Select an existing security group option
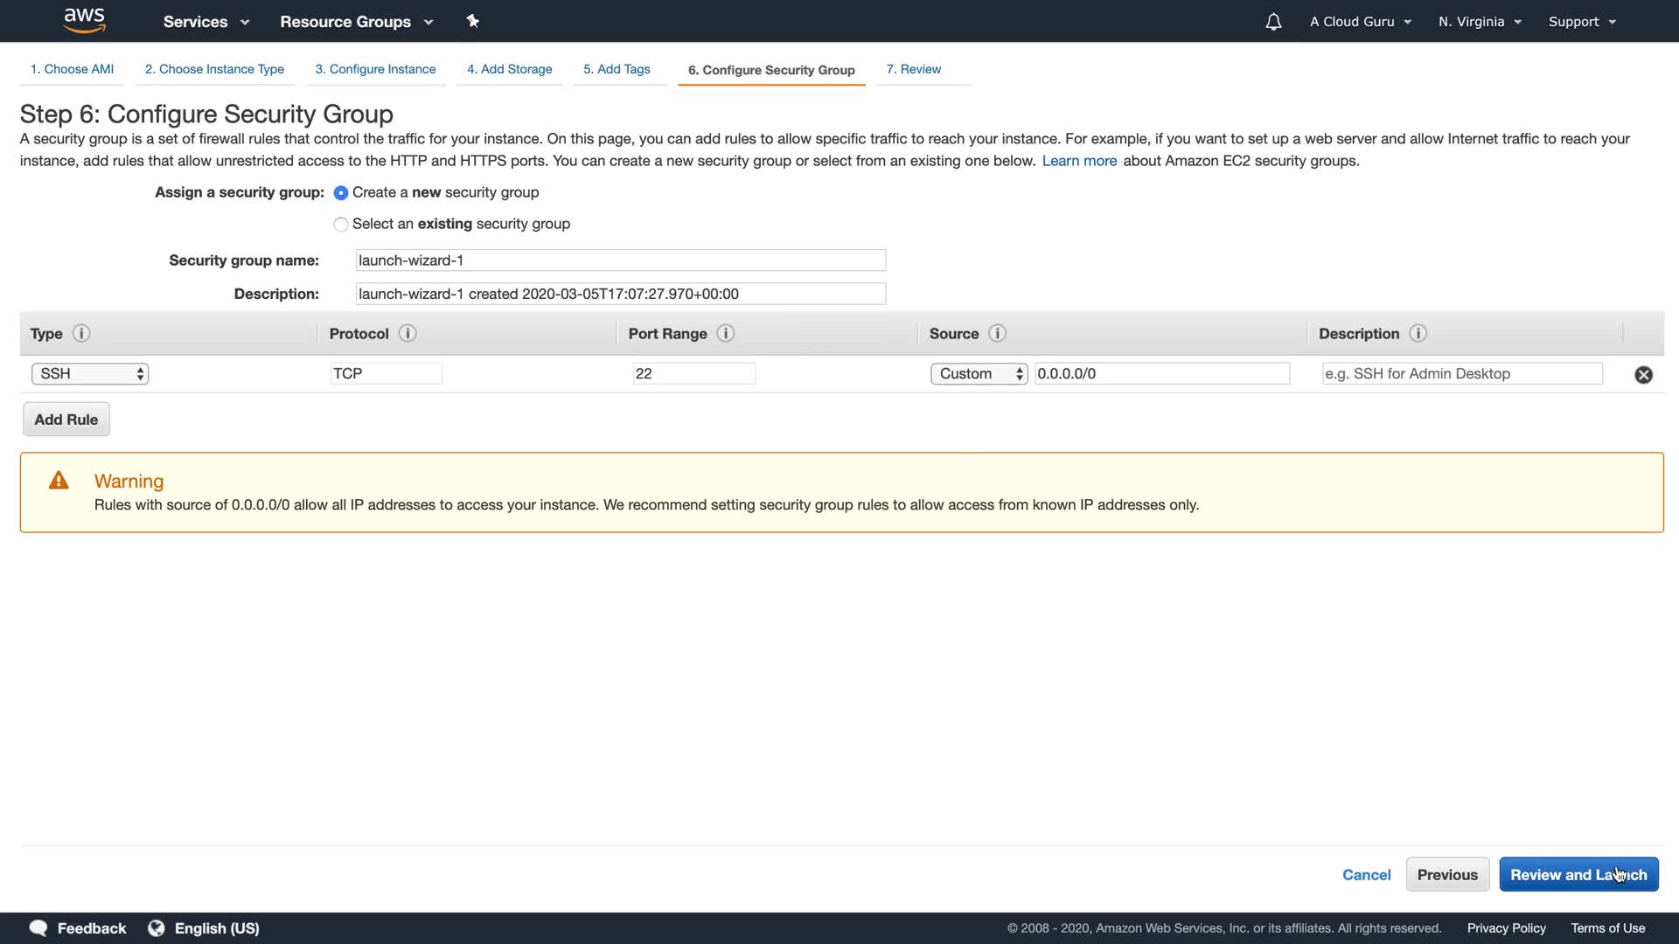The height and width of the screenshot is (944, 1679). click(341, 225)
